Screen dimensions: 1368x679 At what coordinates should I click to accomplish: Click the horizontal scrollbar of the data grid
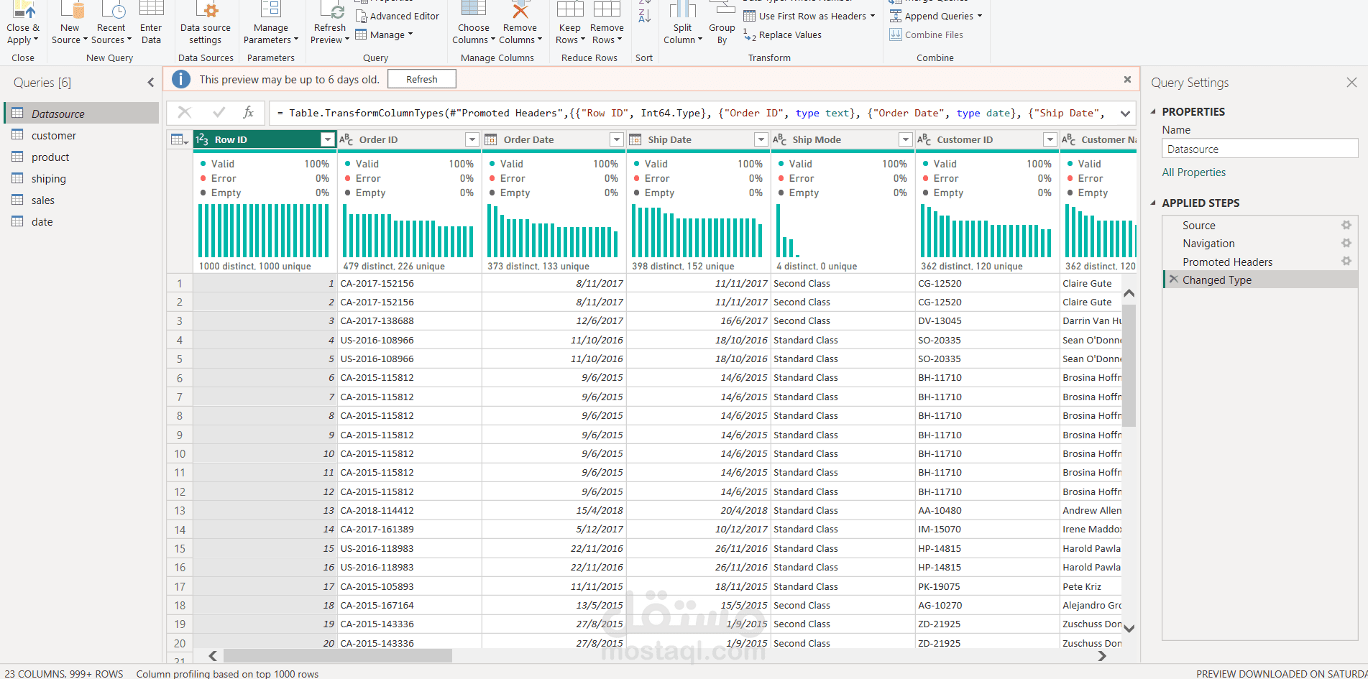tap(338, 655)
